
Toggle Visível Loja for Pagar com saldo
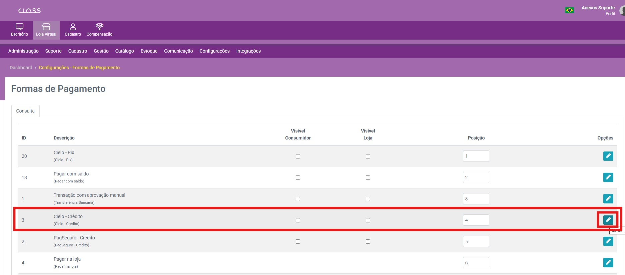[368, 178]
